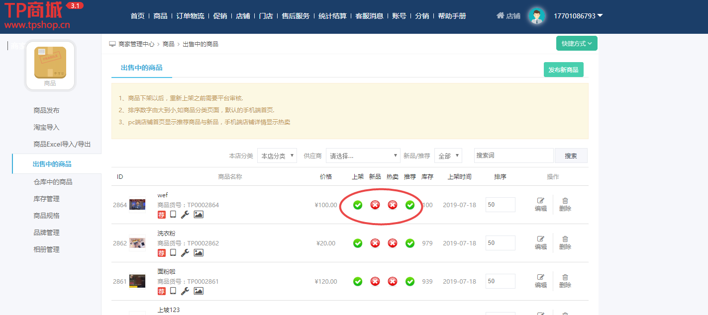Click the 搜索 search button

click(x=571, y=156)
